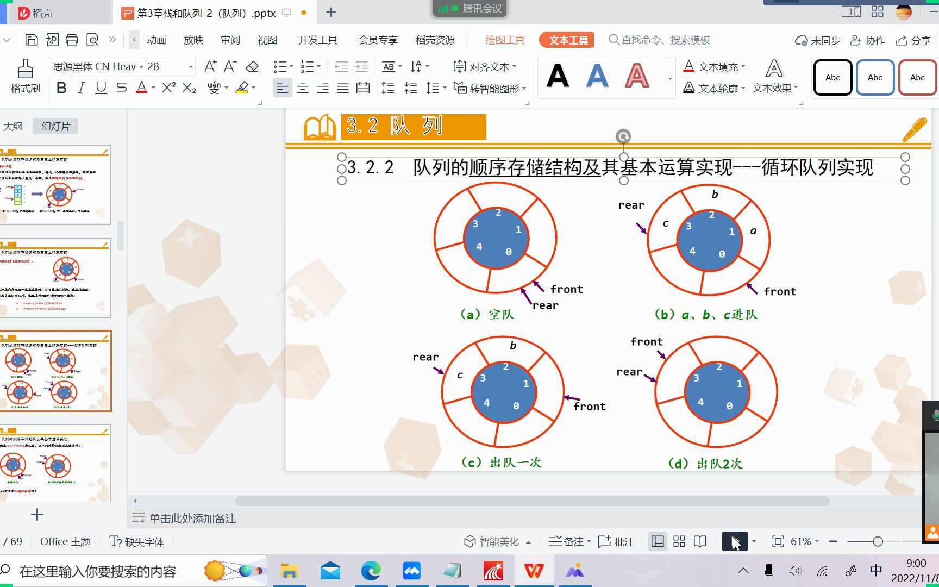Toggle italic formatting
The width and height of the screenshot is (939, 587).
click(81, 88)
